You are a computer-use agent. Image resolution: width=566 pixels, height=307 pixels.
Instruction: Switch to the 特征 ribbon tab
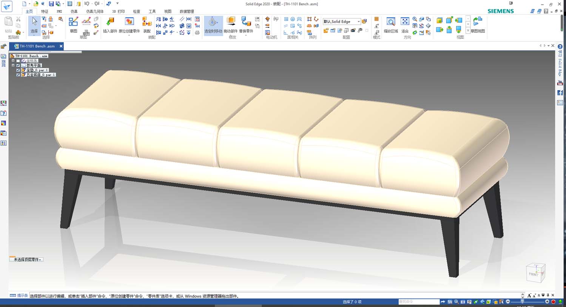pos(45,11)
